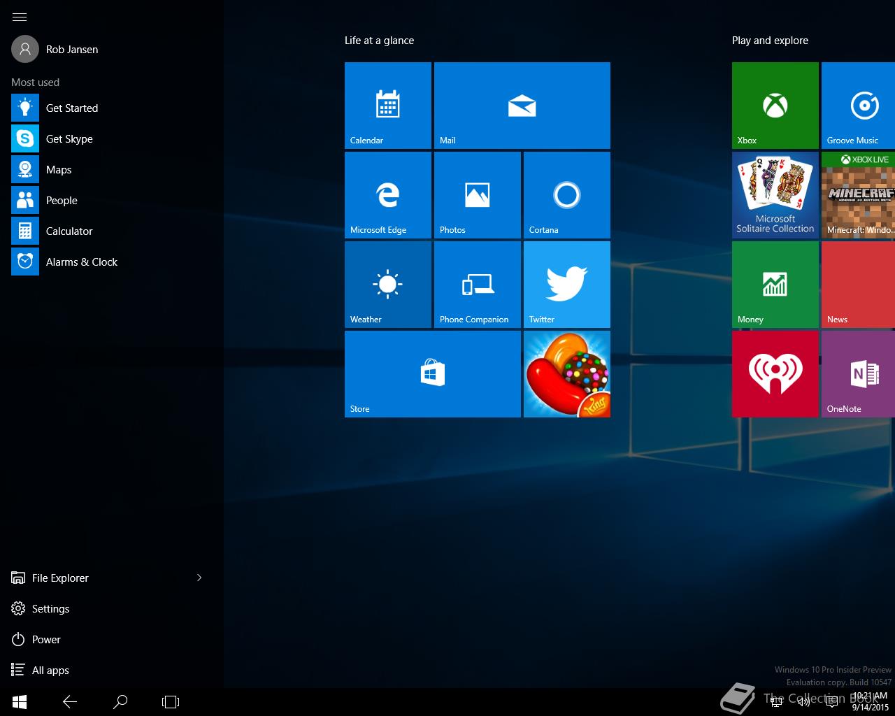895x716 pixels.
Task: Open the Minecraft Windows 10 tile
Action: pyautogui.click(x=859, y=195)
